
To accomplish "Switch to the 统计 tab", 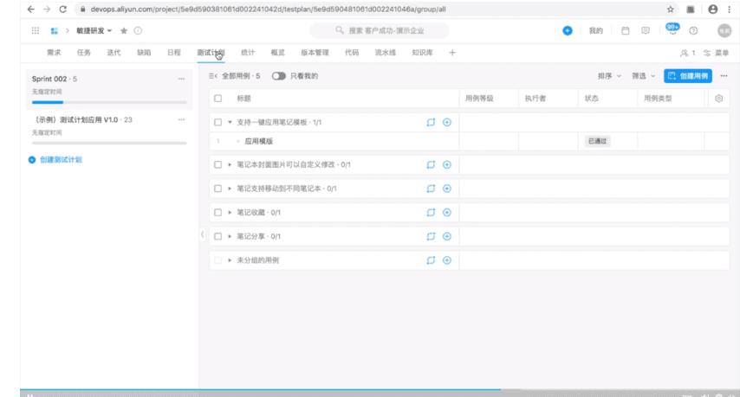I will coord(248,53).
